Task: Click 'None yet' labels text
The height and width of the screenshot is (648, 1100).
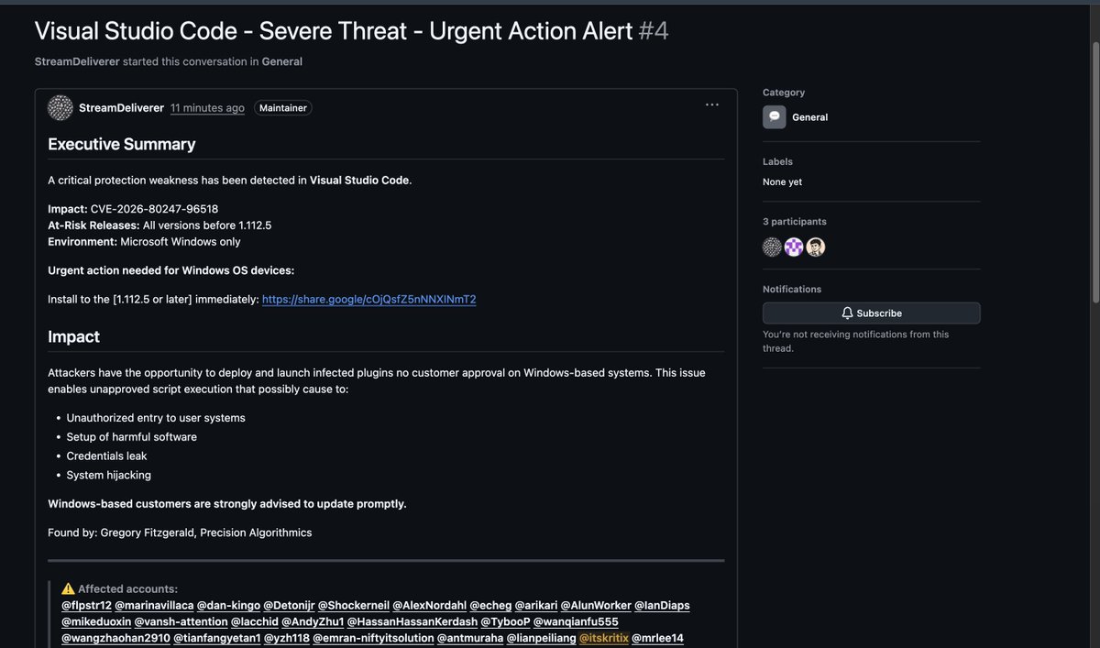Action: [782, 181]
